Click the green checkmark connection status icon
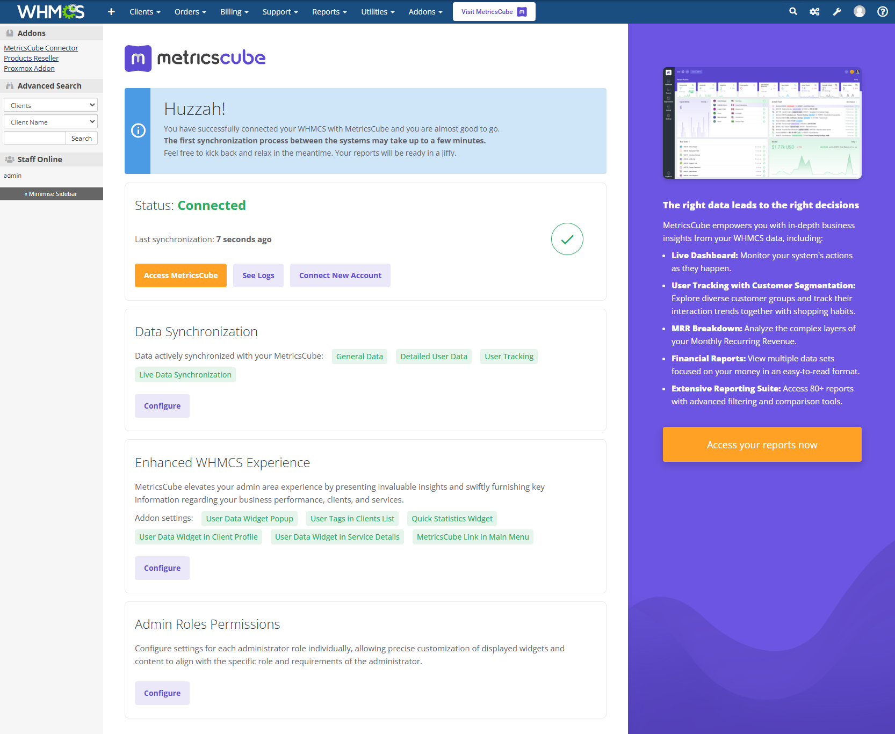895x734 pixels. tap(567, 239)
